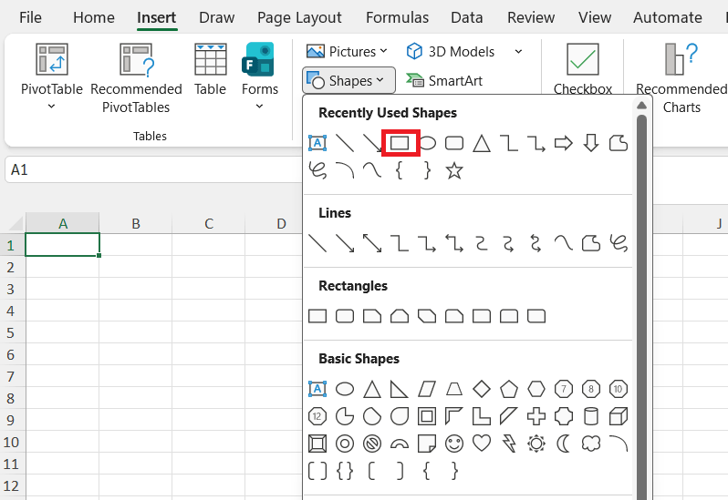Select the Cube basic shape
This screenshot has width=728, height=500.
[619, 416]
